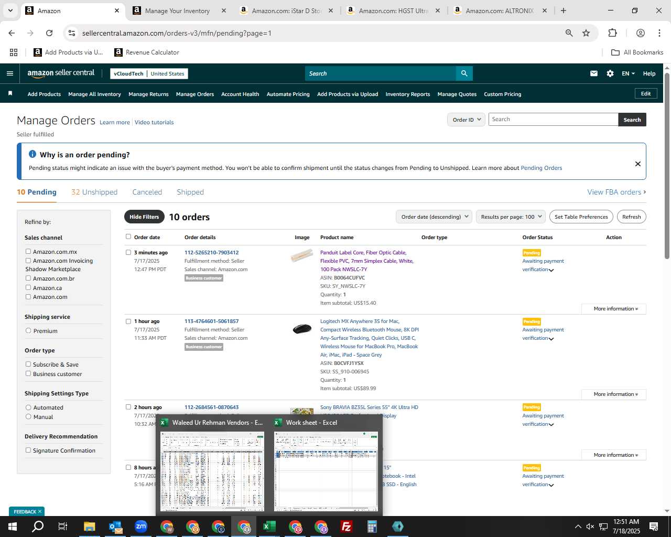Check the Amazon.com.mx sales channel
The image size is (671, 537).
click(28, 251)
